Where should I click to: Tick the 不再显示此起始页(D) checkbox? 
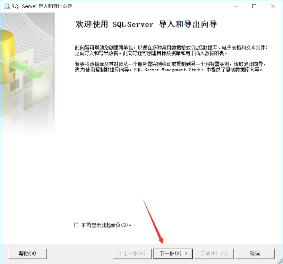click(x=76, y=225)
